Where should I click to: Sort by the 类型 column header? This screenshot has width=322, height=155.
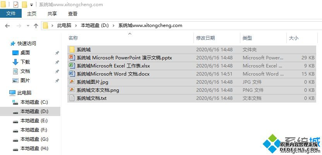pyautogui.click(x=247, y=38)
